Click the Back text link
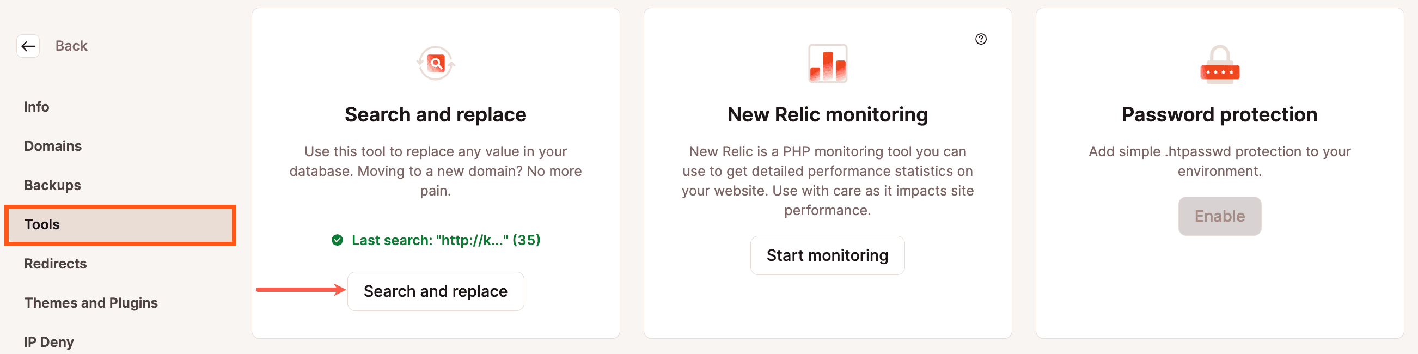The width and height of the screenshot is (1418, 354). (x=71, y=46)
